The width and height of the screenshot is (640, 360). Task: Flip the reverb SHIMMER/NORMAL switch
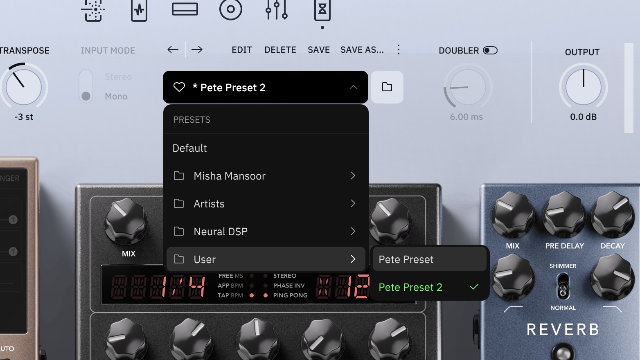pyautogui.click(x=563, y=286)
